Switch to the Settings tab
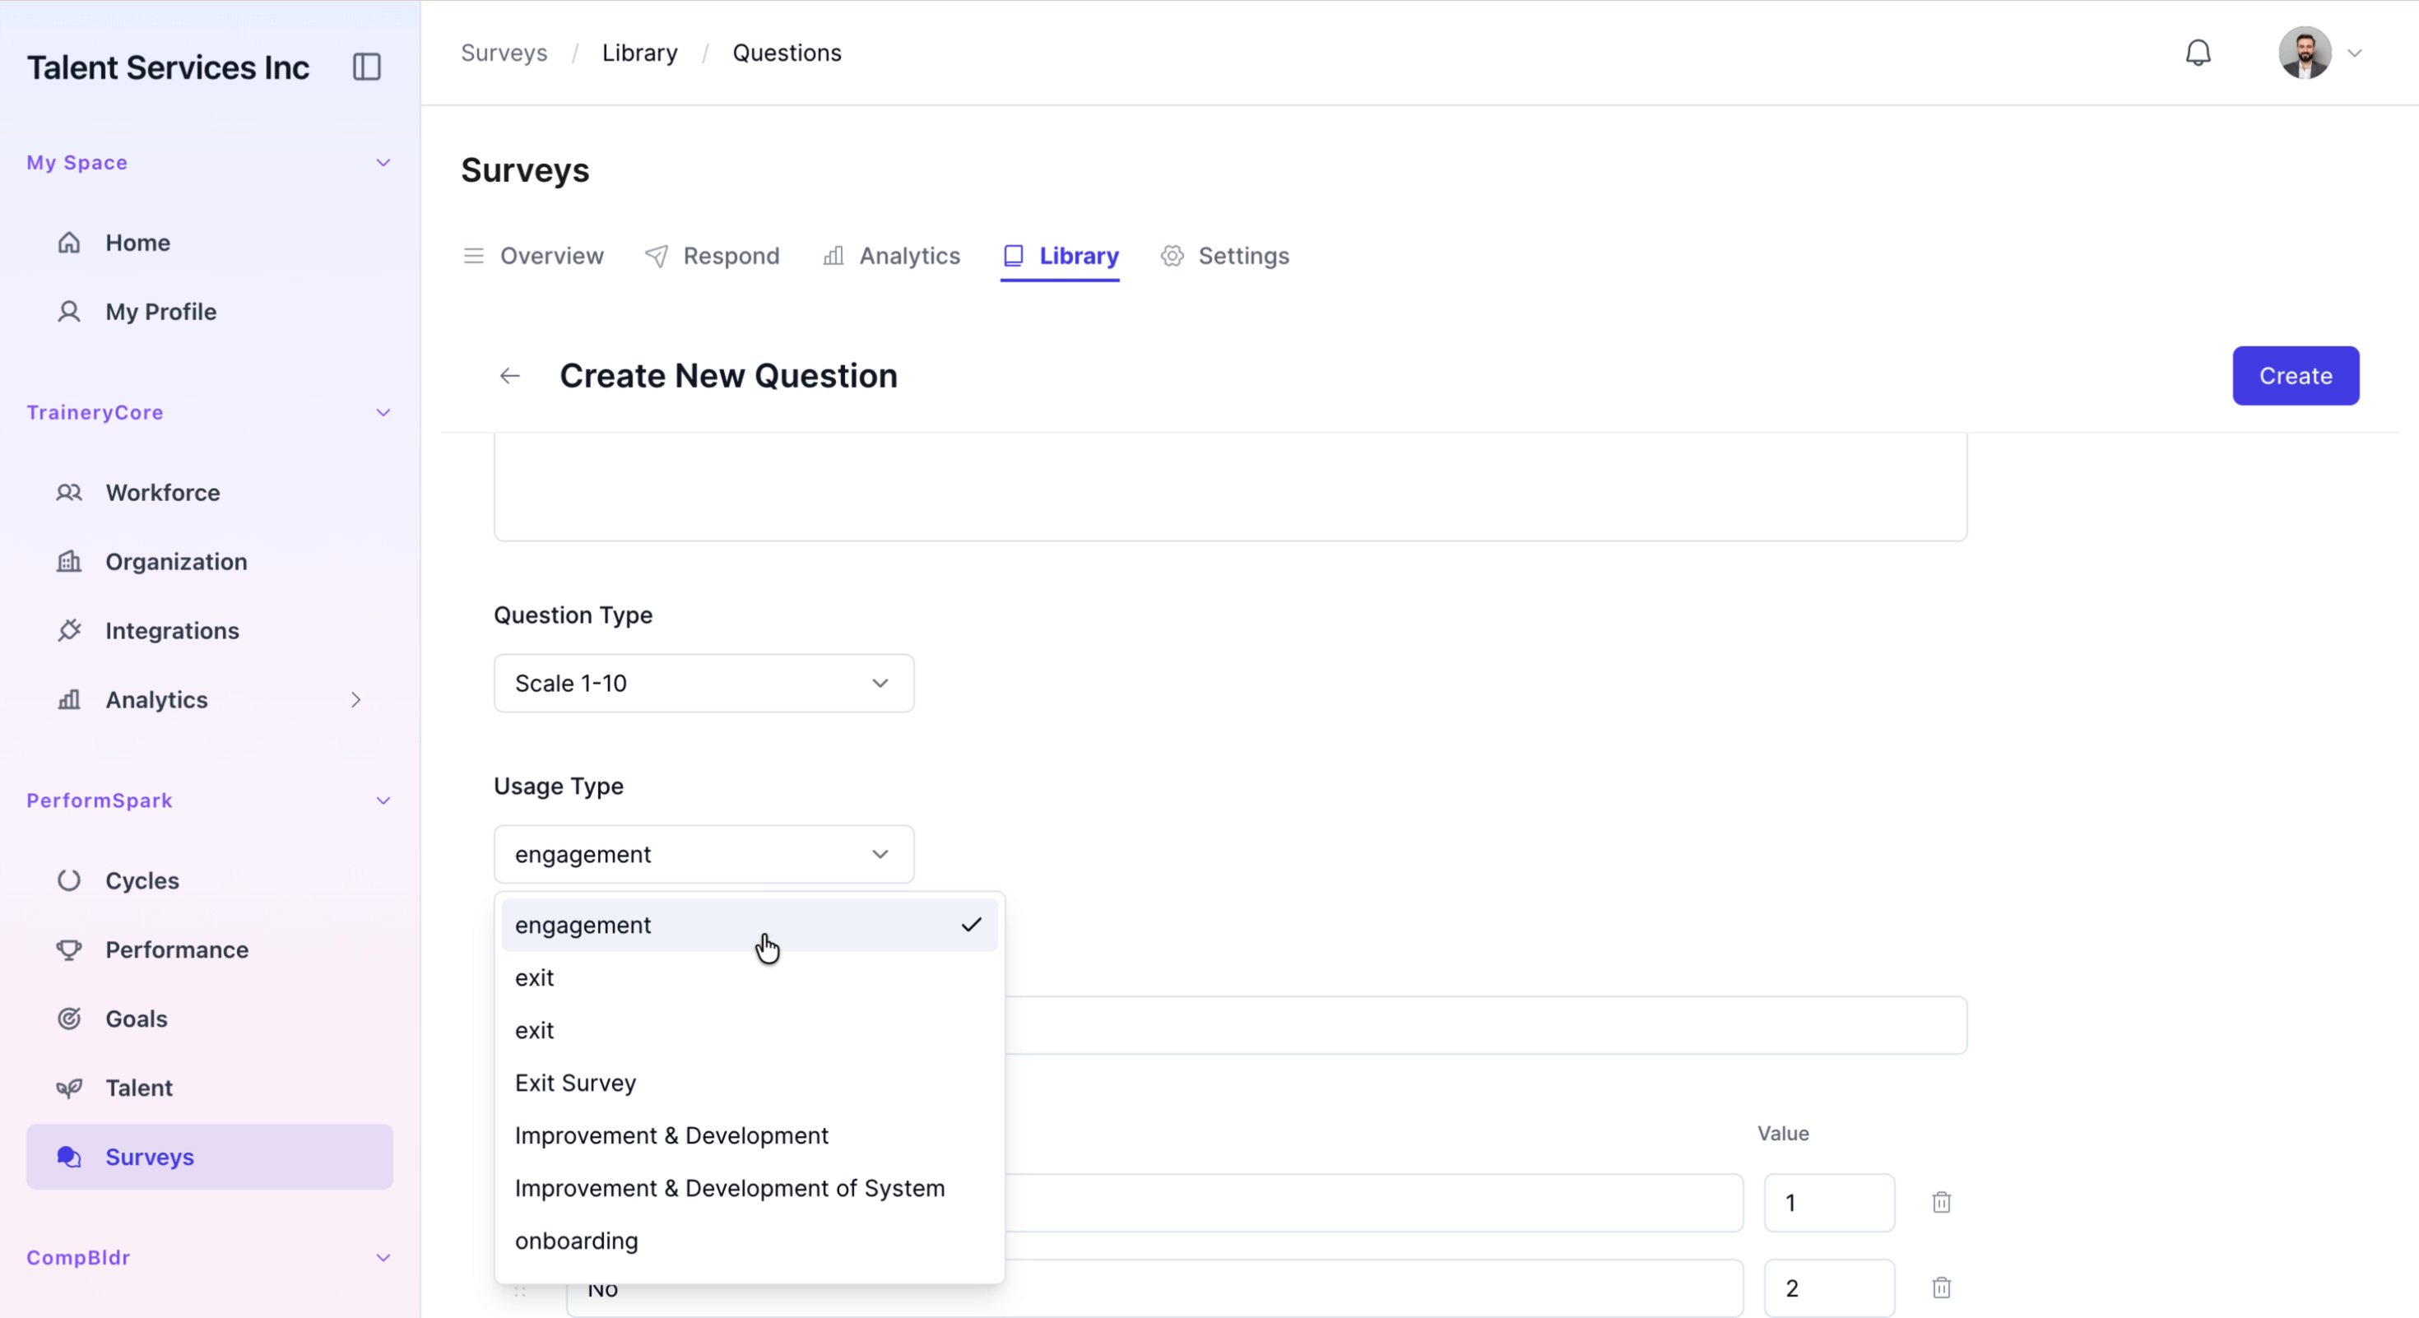 (1224, 255)
